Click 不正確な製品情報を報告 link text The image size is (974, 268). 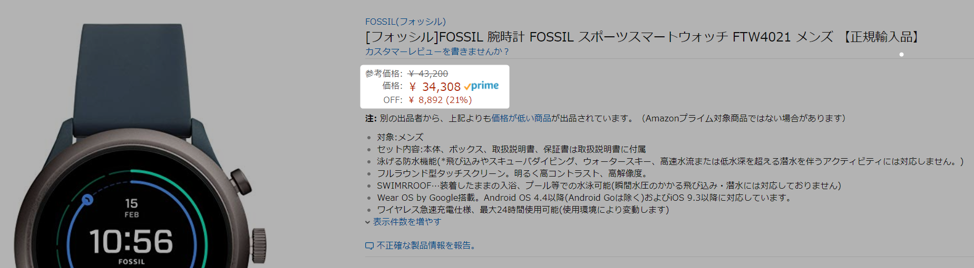click(x=426, y=245)
